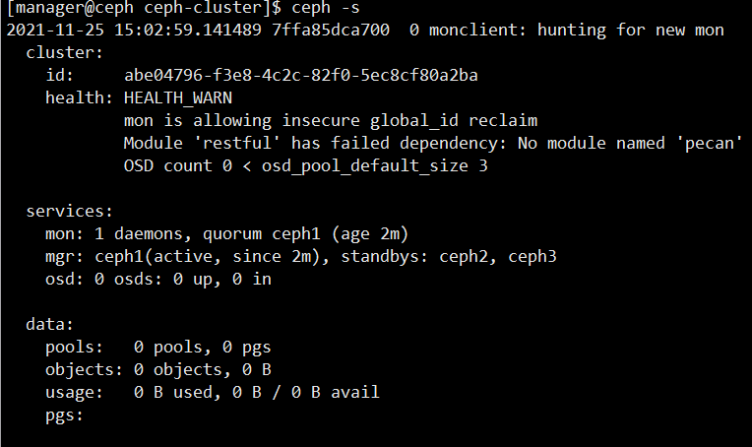This screenshot has height=447, width=752.
Task: Click the cluster id value abe04796
Action: coord(301,75)
